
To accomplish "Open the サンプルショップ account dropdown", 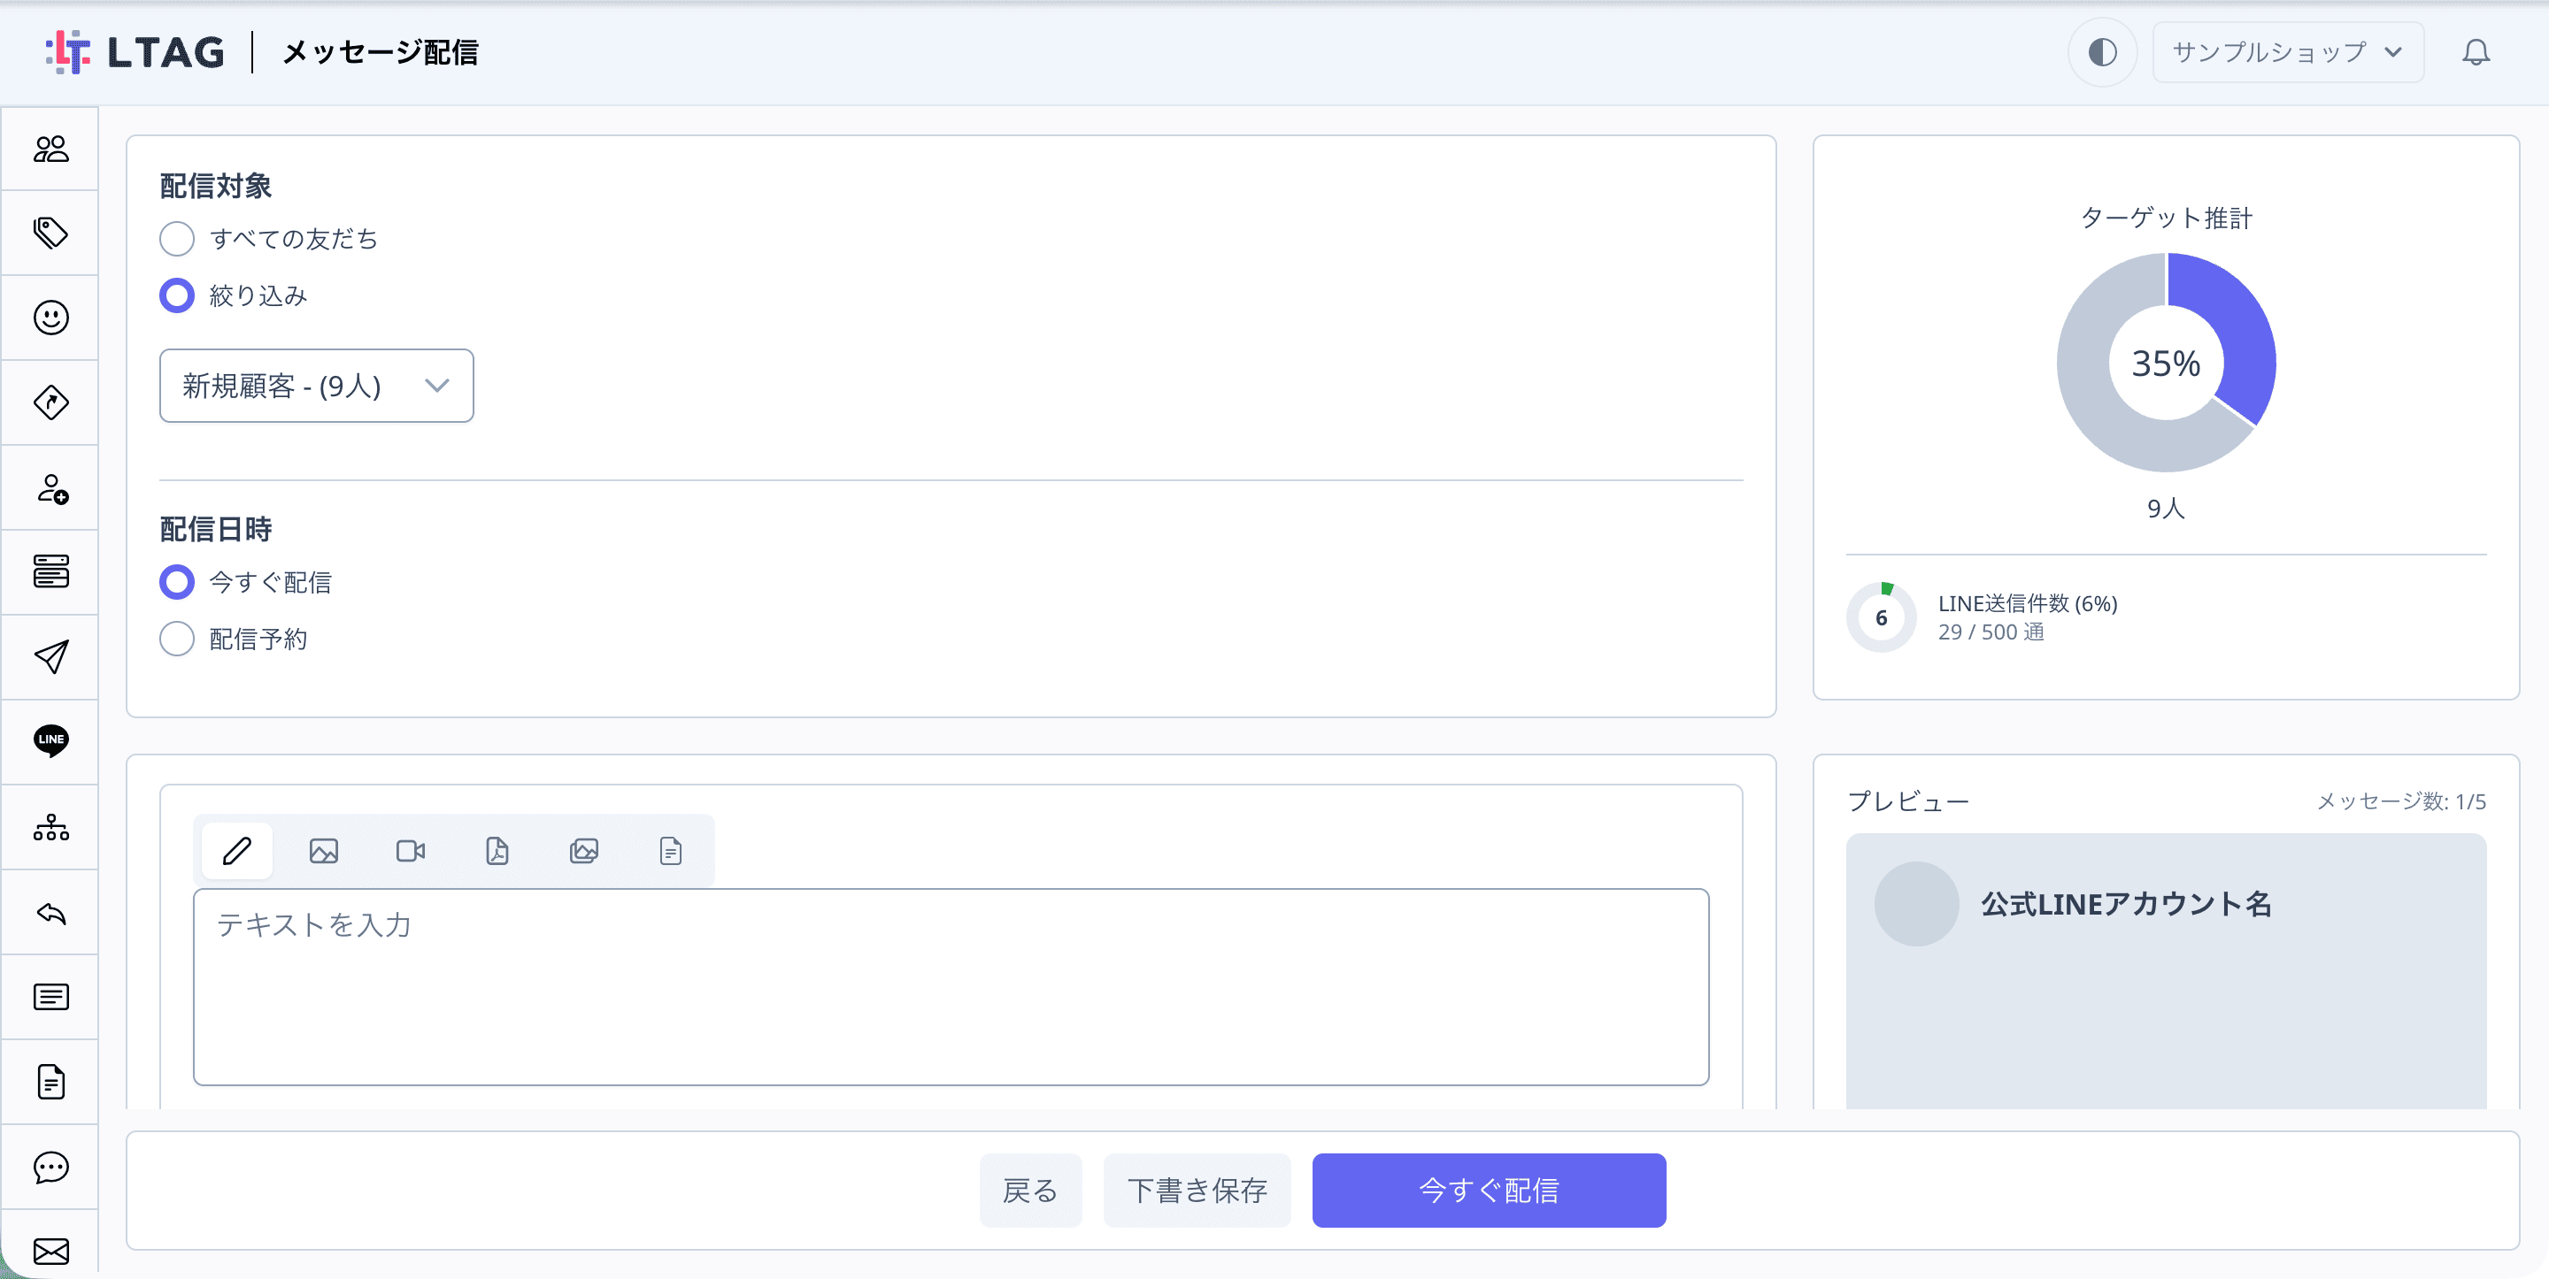I will coord(2288,52).
